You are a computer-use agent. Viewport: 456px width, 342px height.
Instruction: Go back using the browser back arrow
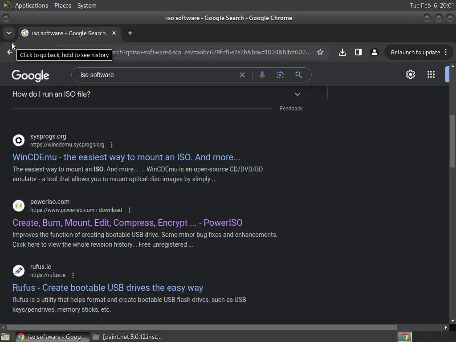point(10,52)
